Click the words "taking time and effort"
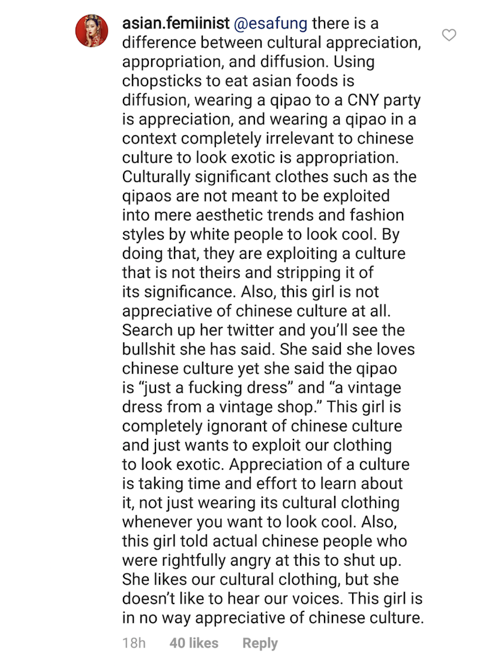The height and width of the screenshot is (672, 480). [218, 484]
